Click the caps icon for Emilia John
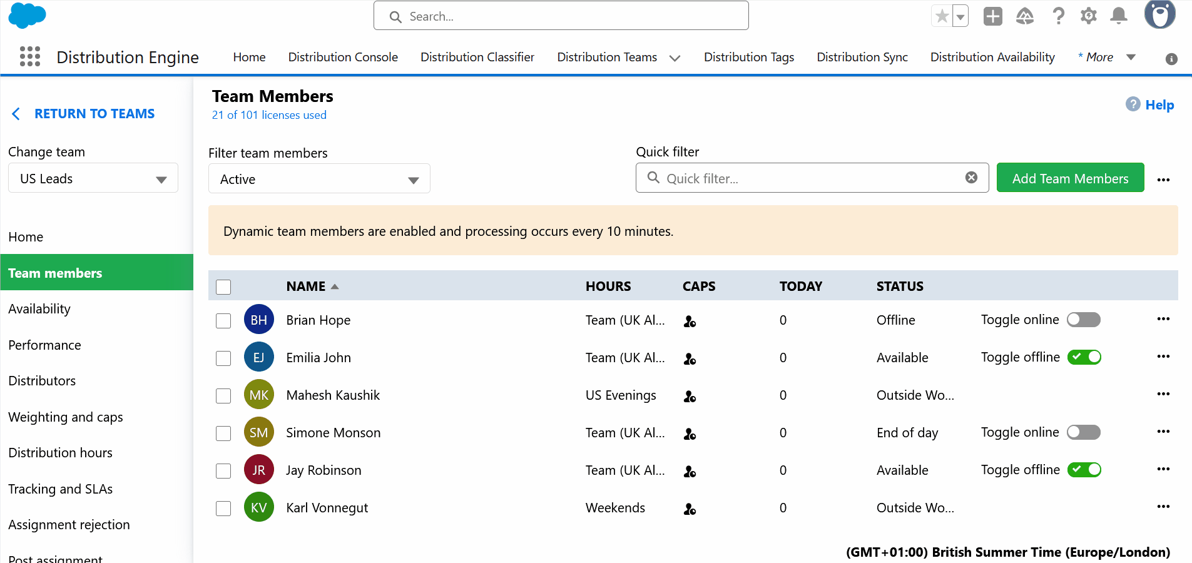Viewport: 1192px width, 563px height. [x=690, y=359]
